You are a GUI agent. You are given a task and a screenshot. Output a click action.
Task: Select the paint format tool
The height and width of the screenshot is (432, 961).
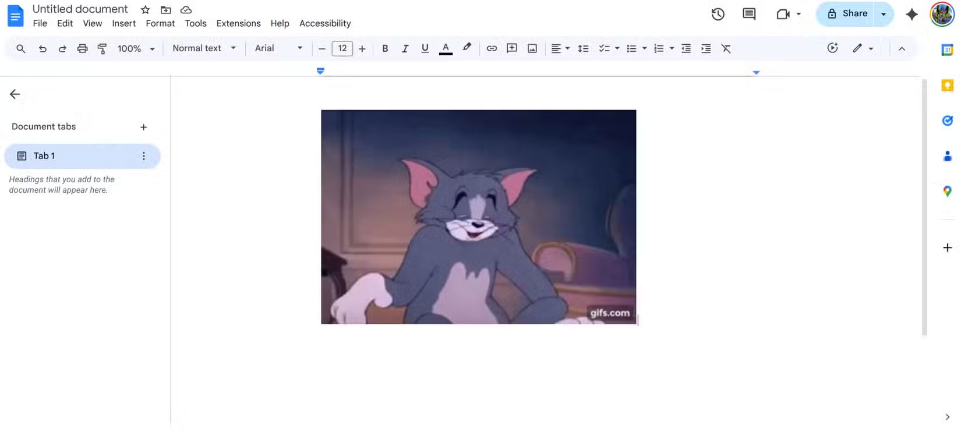pyautogui.click(x=102, y=48)
